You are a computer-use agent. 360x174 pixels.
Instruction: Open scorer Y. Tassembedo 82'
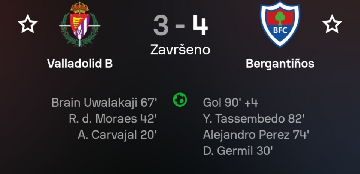tap(253, 119)
